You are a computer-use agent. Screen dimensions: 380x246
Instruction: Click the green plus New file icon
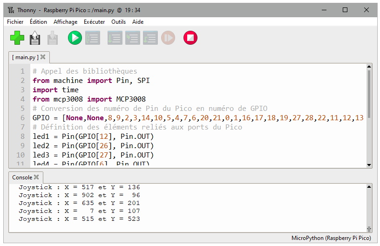tap(17, 38)
